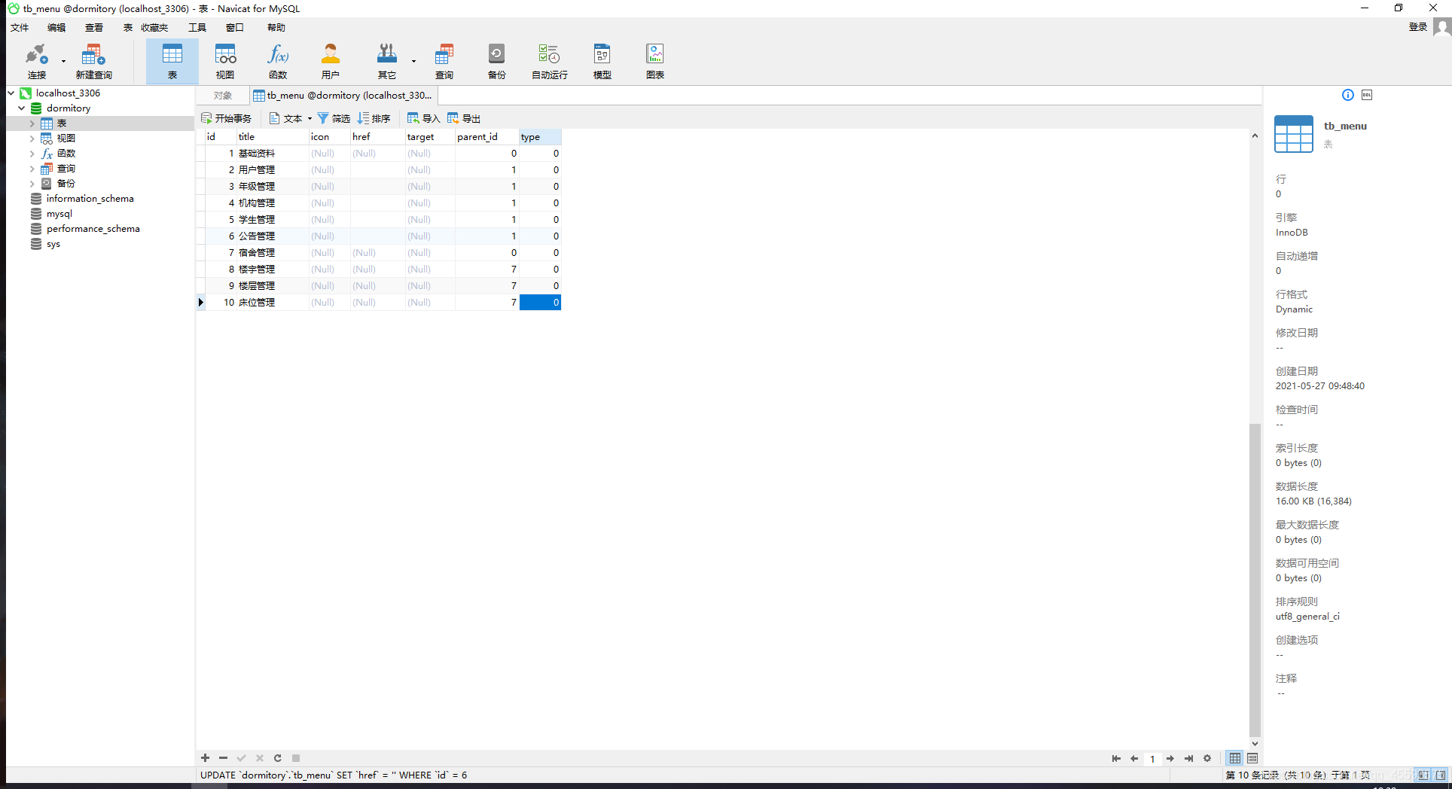Screen dimensions: 1452x789
Task: Click the Import (导入) button
Action: click(x=423, y=118)
